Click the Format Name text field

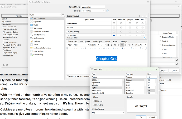pyautogui.click(x=94, y=7)
